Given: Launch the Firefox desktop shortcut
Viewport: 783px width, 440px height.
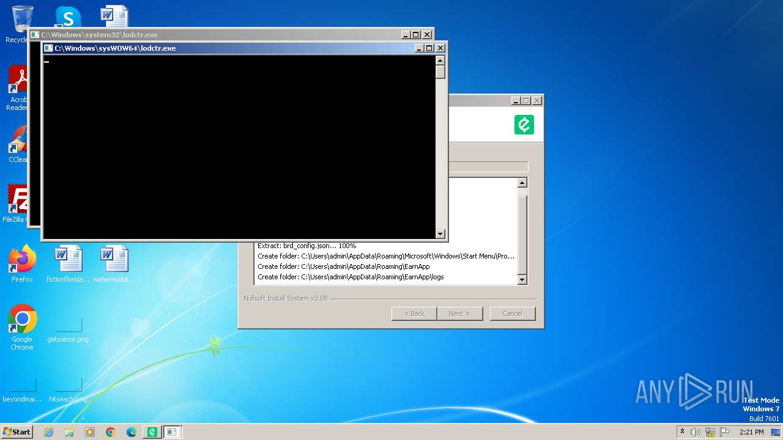Looking at the screenshot, I should (22, 264).
